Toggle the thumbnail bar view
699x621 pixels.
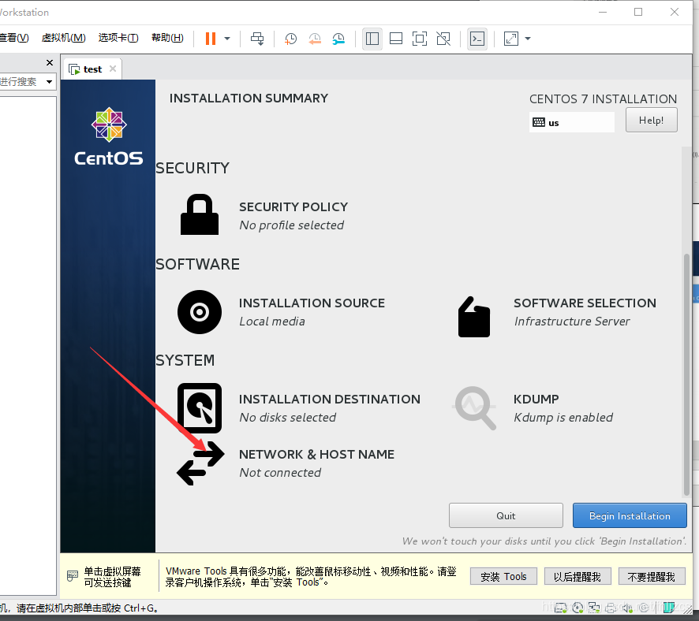396,39
